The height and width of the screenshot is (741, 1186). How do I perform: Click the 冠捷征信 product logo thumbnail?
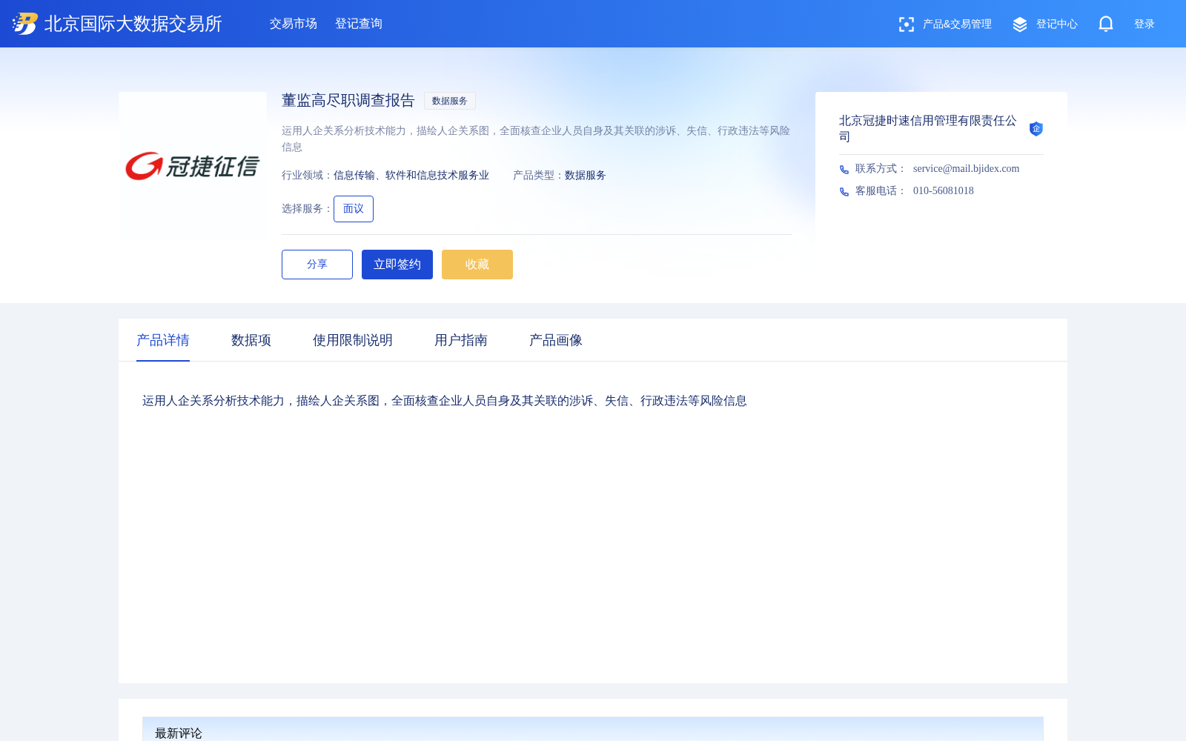point(193,166)
